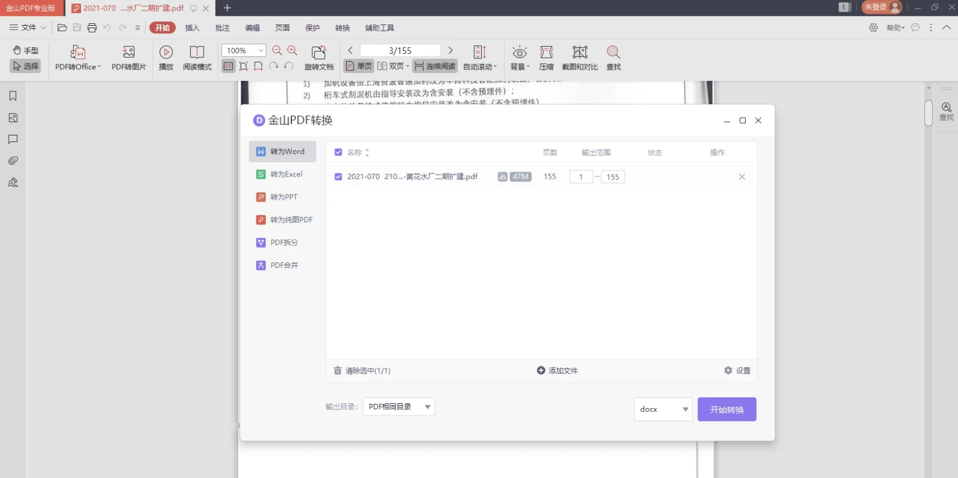Toggle the select-all 名称 header checkbox

click(338, 153)
